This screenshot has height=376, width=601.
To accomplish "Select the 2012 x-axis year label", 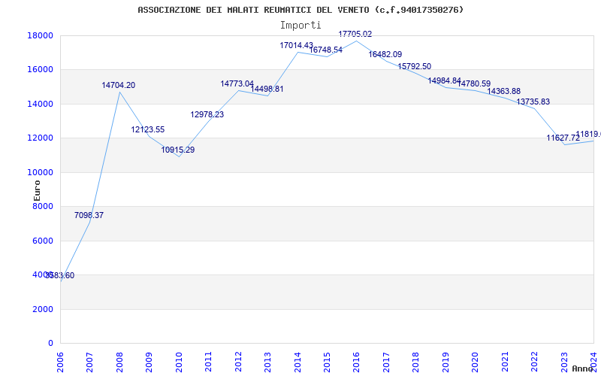I will [238, 359].
